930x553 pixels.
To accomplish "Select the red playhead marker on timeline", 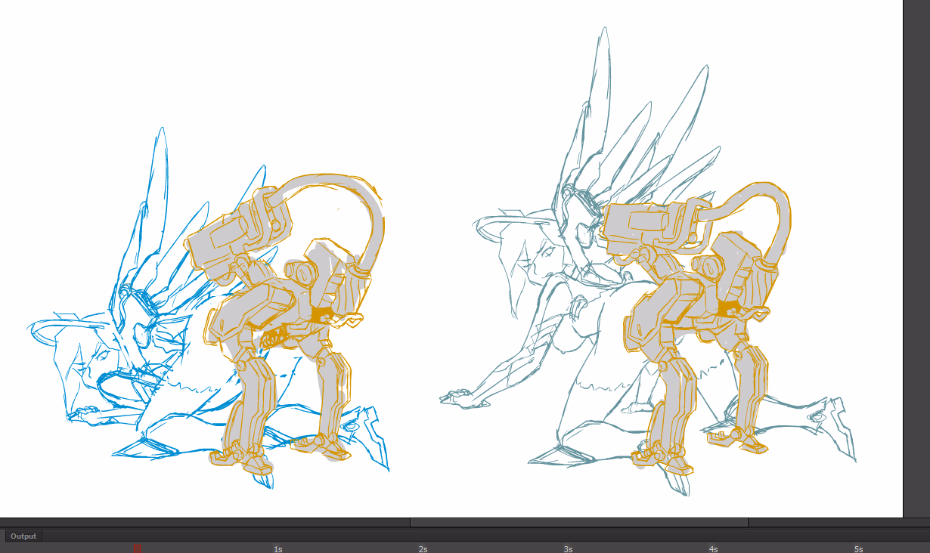I will (x=137, y=549).
